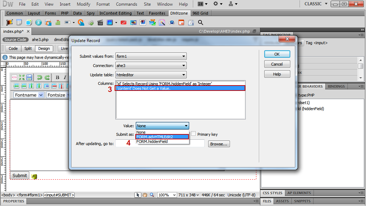The height and width of the screenshot is (206, 366).
Task: Click the Browse... button
Action: (x=219, y=144)
